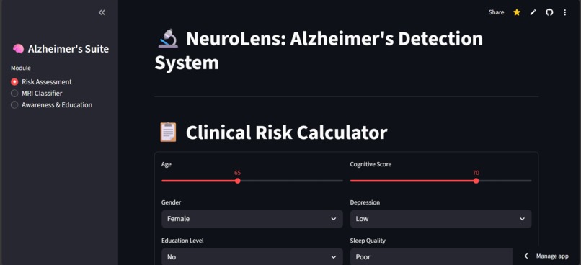Click the brain icon beside Alzheimer's Suite
Image resolution: width=581 pixels, height=265 pixels.
(x=18, y=49)
